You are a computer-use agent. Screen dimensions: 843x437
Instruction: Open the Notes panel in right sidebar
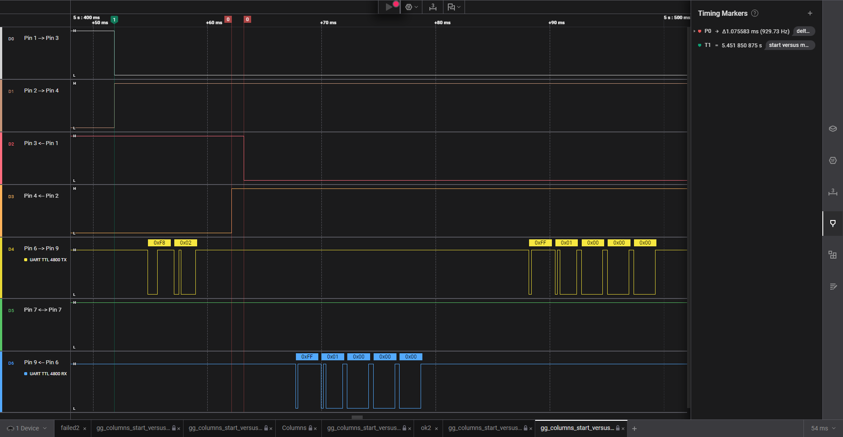coord(832,287)
